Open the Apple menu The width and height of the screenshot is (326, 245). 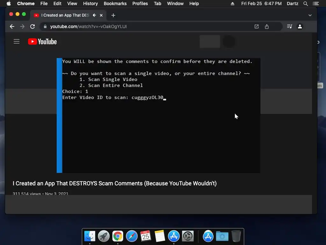[9, 3]
